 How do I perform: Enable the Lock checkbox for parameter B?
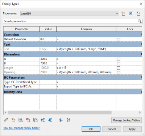pos(119,63)
